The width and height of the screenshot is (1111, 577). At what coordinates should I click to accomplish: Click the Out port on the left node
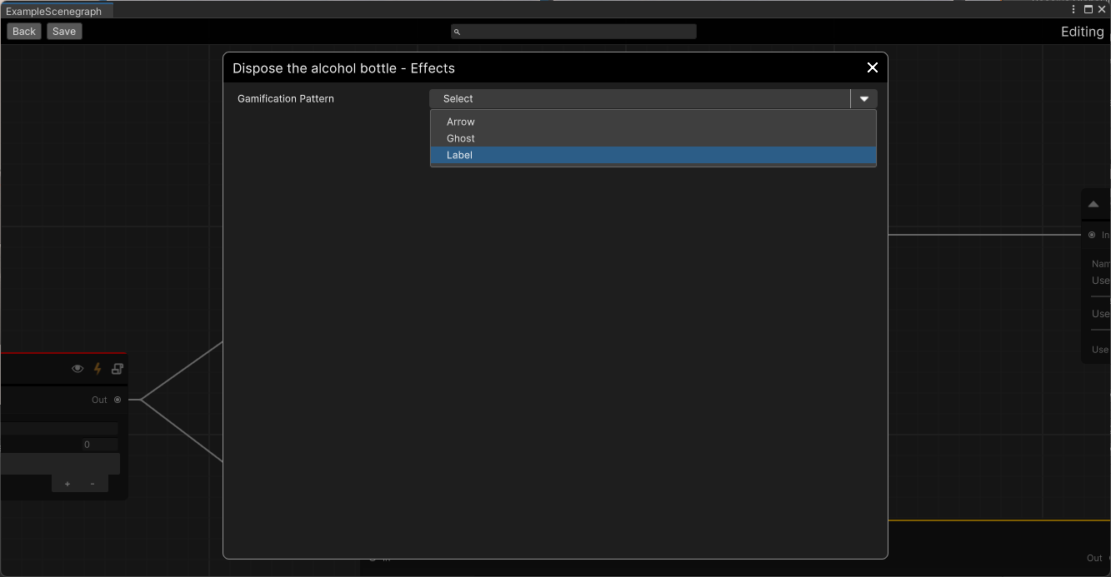pyautogui.click(x=118, y=400)
